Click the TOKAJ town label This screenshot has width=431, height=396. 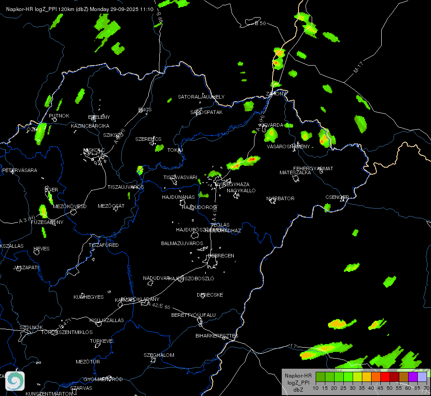(x=175, y=150)
